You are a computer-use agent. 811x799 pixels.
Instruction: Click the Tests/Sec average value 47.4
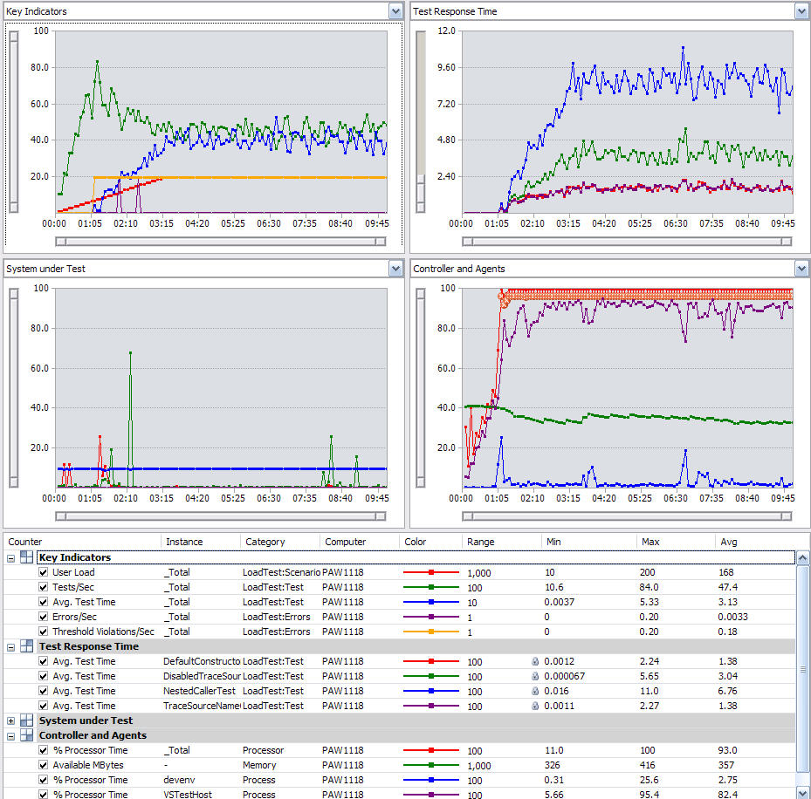tap(728, 588)
